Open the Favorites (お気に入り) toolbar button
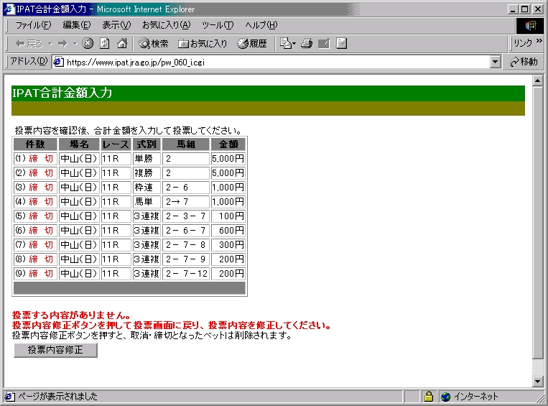Image resolution: width=548 pixels, height=406 pixels. 203,43
